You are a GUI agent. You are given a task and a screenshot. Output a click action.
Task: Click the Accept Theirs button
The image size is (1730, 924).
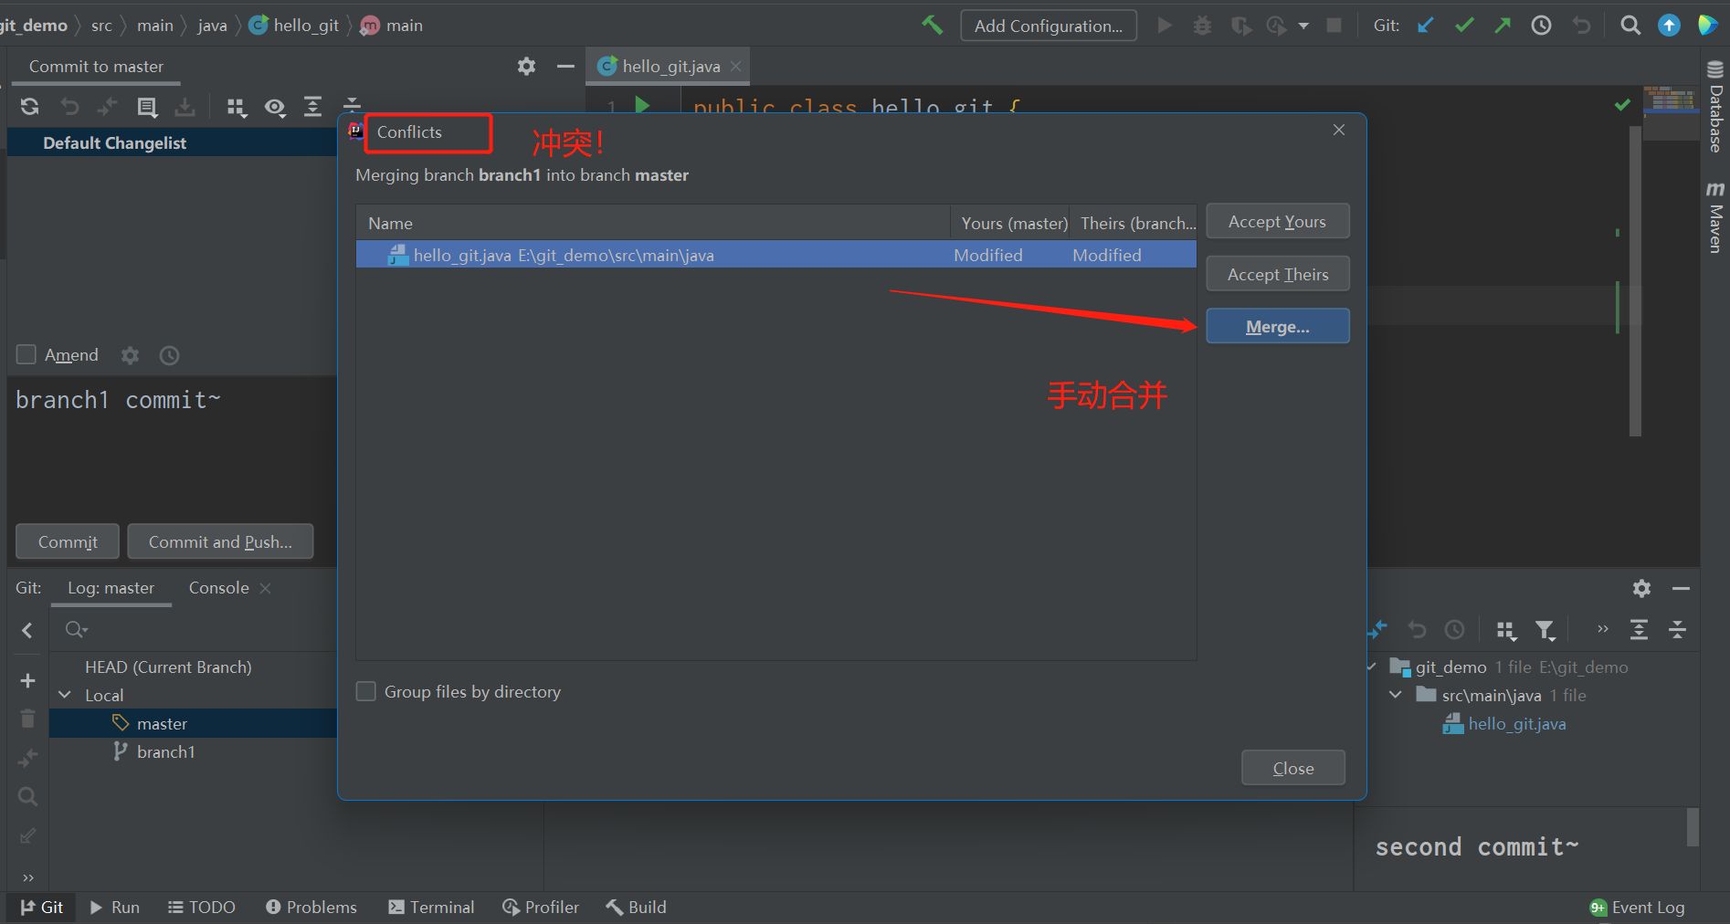point(1277,274)
